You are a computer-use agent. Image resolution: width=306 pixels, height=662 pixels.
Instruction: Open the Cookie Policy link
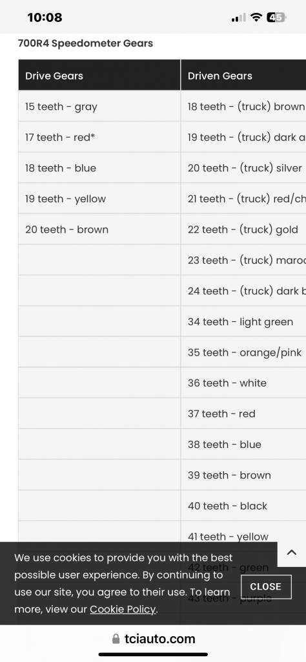click(123, 609)
